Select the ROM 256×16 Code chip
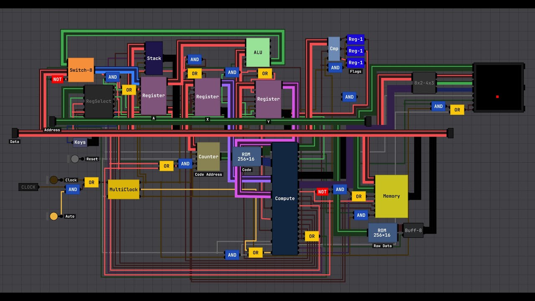The height and width of the screenshot is (301, 535). pos(247,156)
